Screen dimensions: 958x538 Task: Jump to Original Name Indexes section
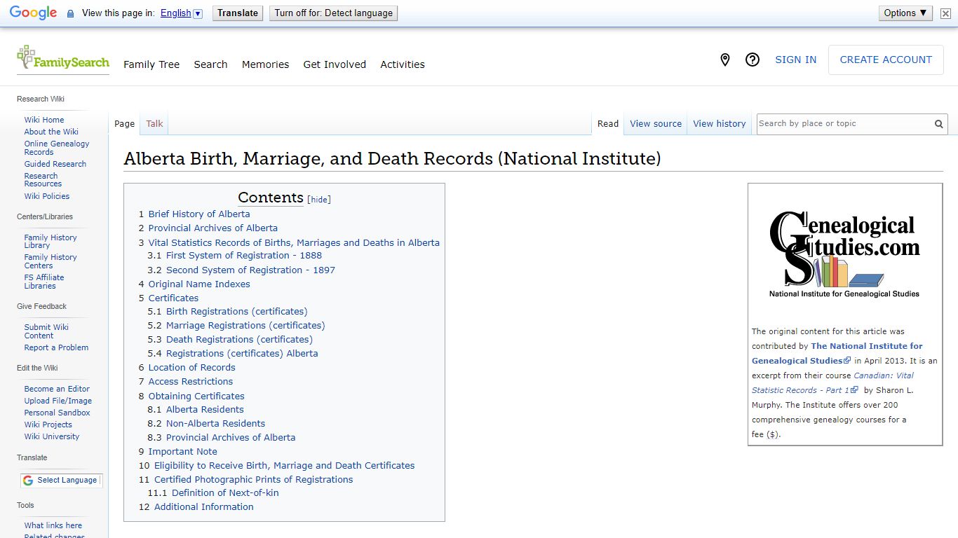199,284
